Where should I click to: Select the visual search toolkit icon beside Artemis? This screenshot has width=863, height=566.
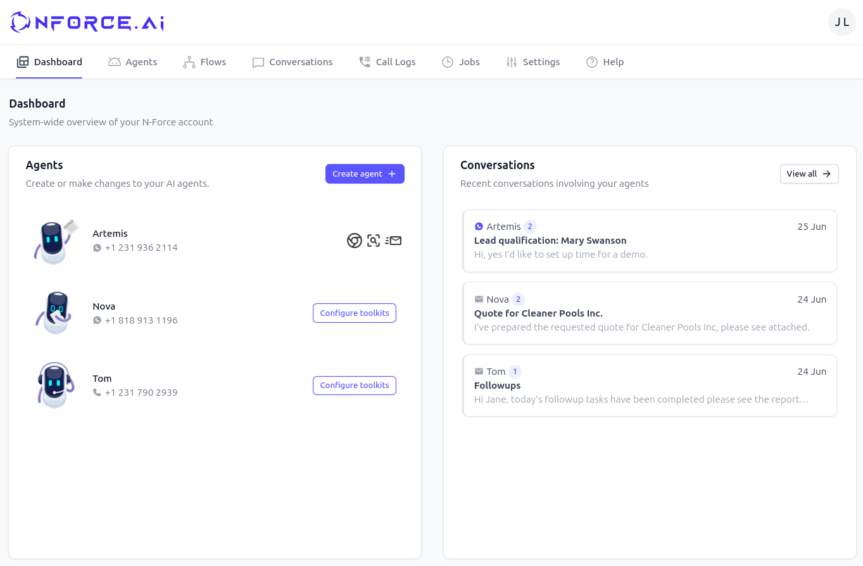tap(374, 241)
